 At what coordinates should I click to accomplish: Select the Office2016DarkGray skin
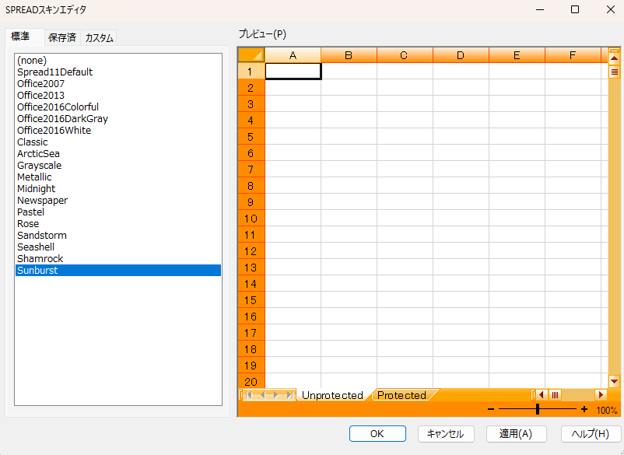[118, 118]
